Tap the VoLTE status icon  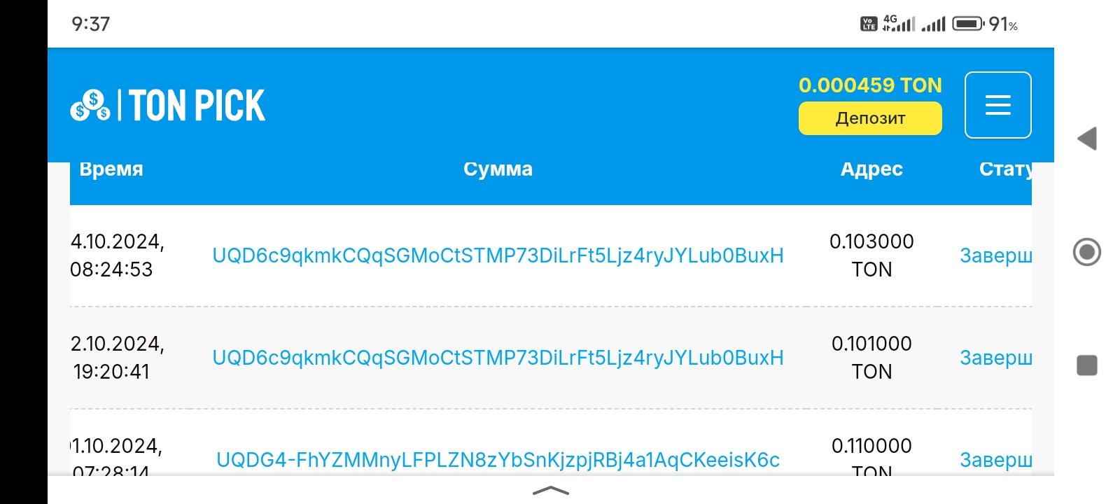click(869, 24)
